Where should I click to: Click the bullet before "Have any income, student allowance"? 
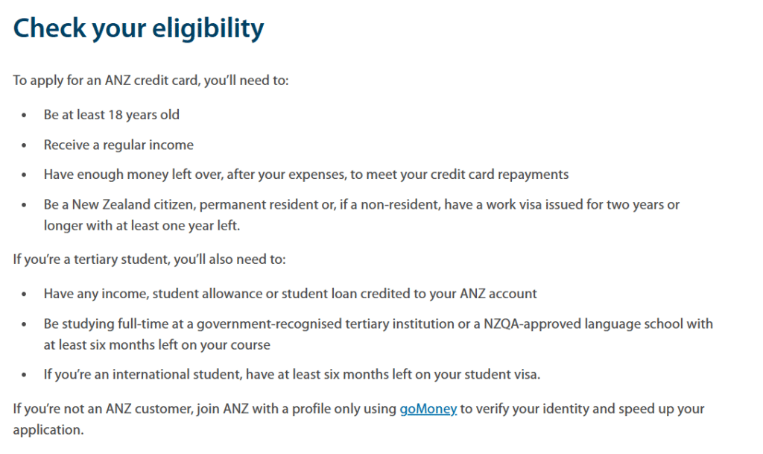(25, 294)
